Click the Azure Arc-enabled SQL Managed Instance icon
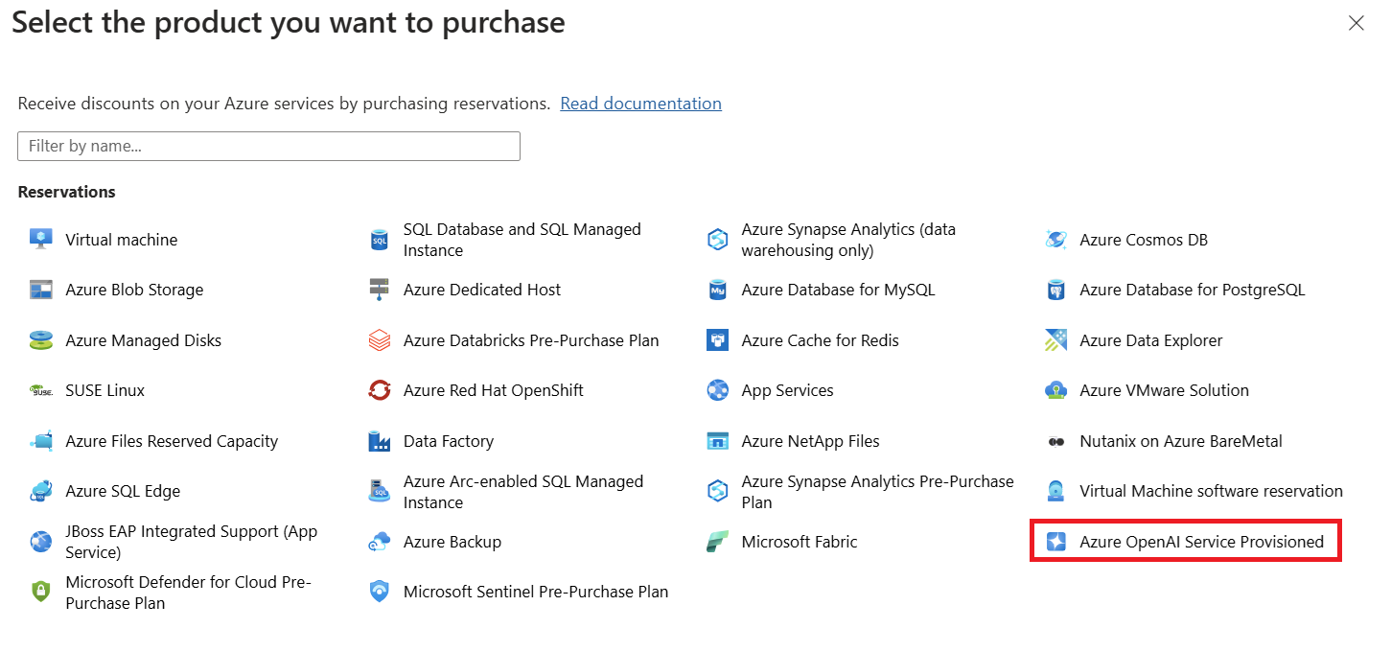This screenshot has height=652, width=1391. [379, 491]
